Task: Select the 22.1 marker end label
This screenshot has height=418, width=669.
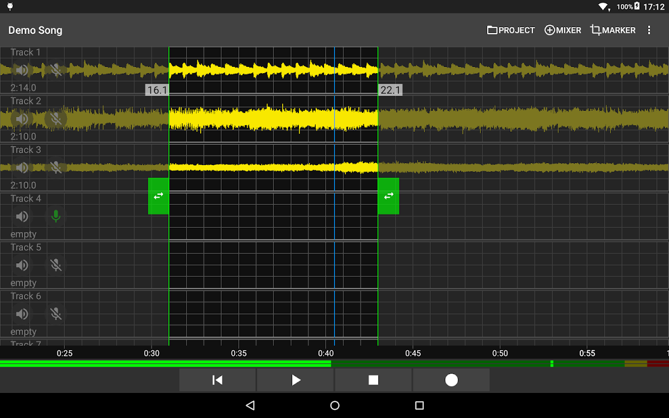Action: coord(390,90)
